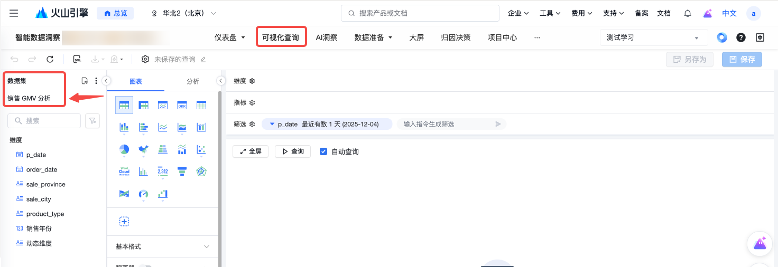Open the 备案 link
Viewport: 778px width, 267px height.
[642, 13]
